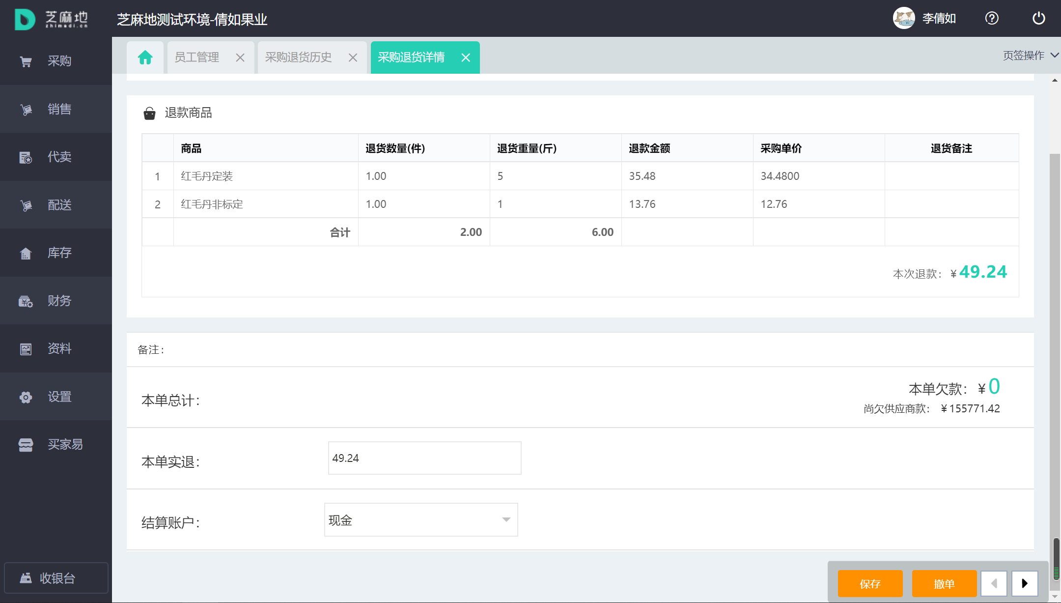Close the 采购退货详情 tab
This screenshot has width=1061, height=603.
pos(466,57)
